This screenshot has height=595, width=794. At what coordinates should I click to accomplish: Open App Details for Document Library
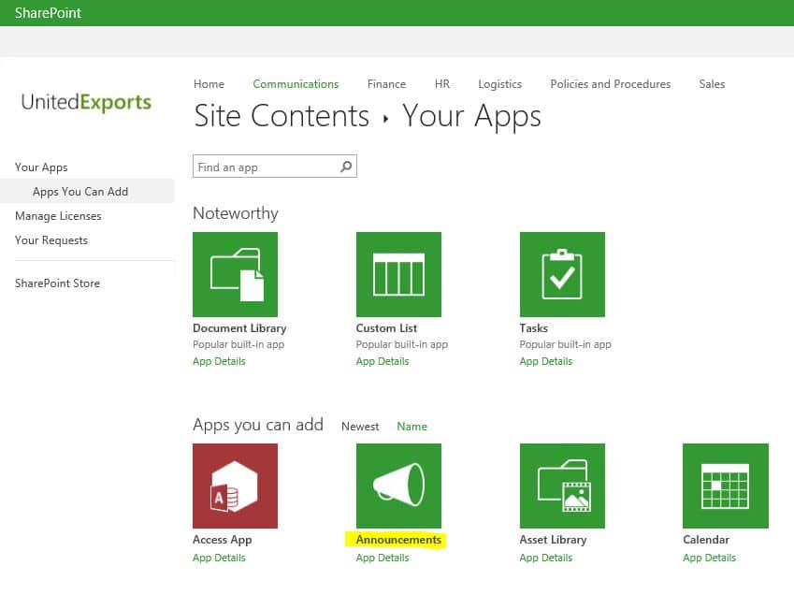219,361
